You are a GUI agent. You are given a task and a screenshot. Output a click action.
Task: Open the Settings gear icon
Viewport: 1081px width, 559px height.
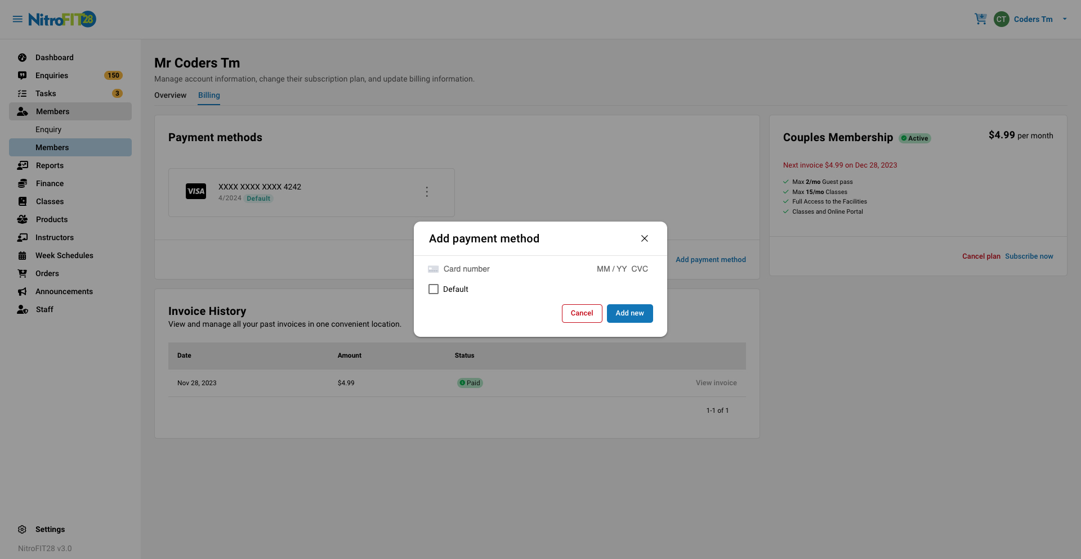point(23,529)
